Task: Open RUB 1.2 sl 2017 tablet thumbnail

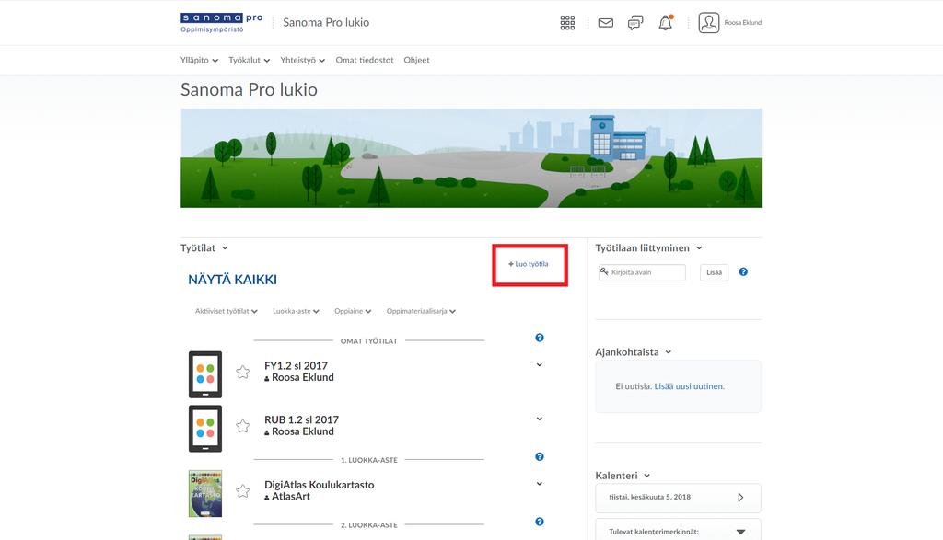Action: (205, 429)
